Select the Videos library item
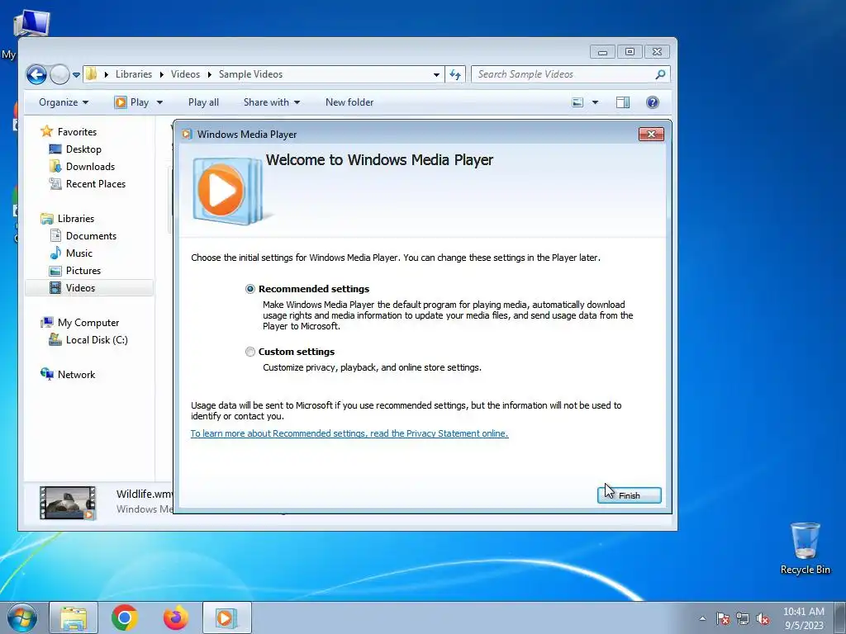This screenshot has width=846, height=634. pos(89,288)
